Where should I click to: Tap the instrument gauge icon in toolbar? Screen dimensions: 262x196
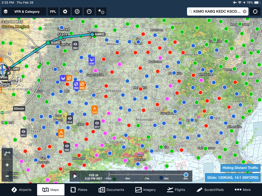point(89,11)
